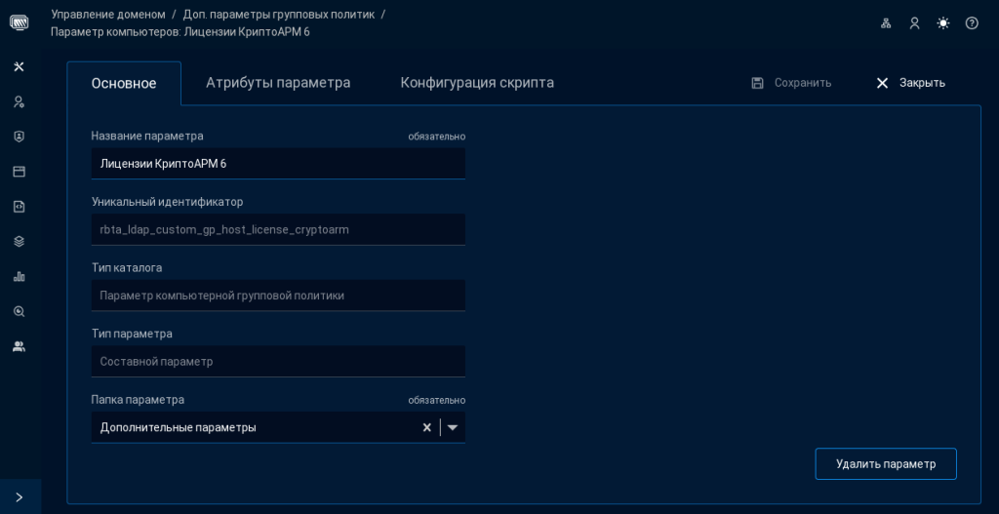Switch to the 'Атрибуты параметра' tab
Image resolution: width=999 pixels, height=514 pixels.
(278, 83)
